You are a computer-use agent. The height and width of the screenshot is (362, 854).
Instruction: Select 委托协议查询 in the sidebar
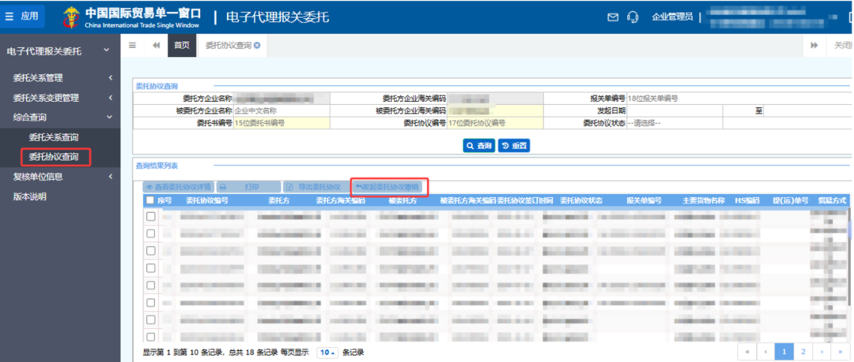pos(54,157)
